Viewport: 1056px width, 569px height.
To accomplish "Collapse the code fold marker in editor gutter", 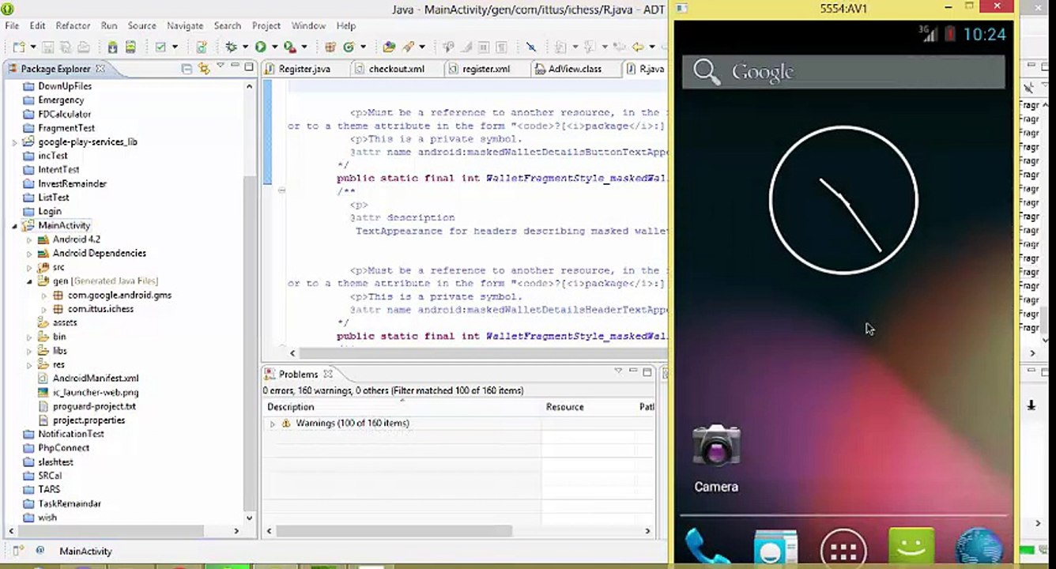I will [281, 190].
